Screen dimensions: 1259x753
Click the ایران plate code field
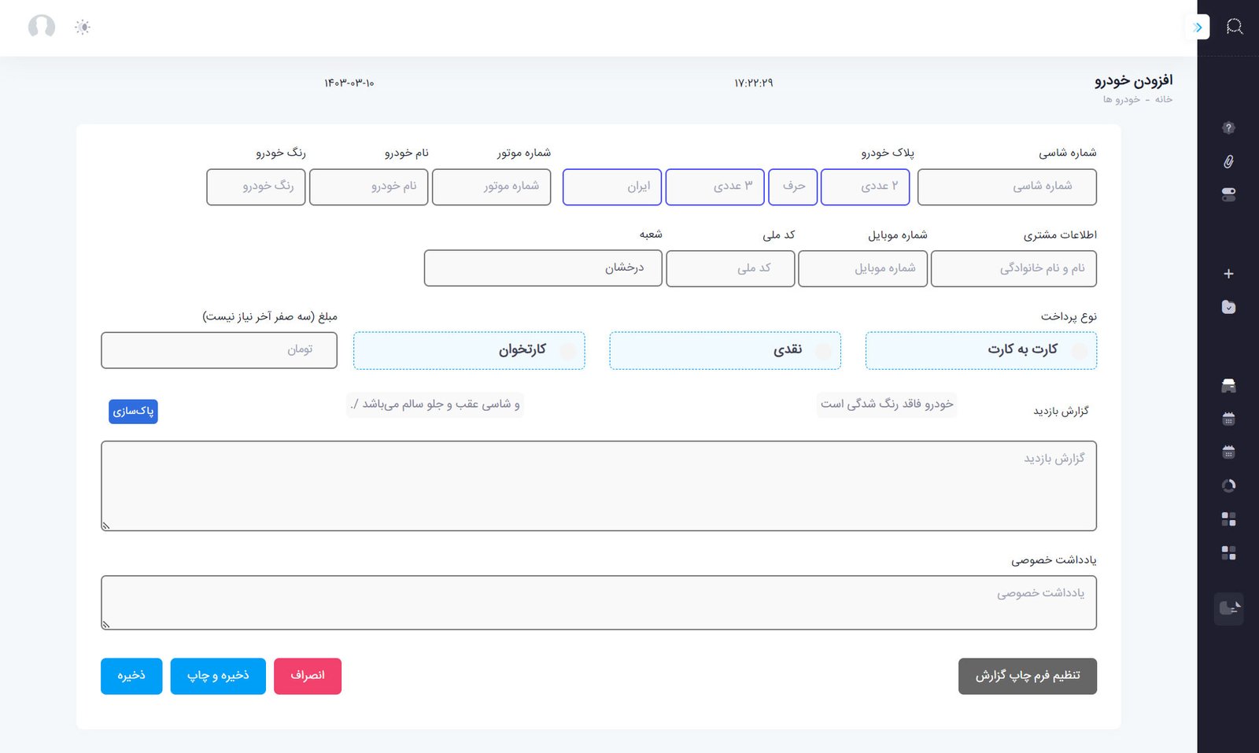[612, 186]
